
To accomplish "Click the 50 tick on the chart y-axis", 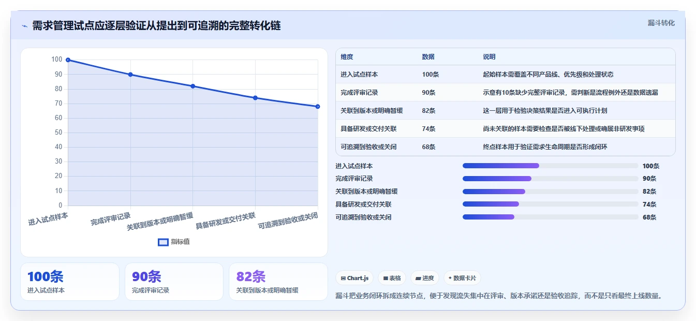I will (x=58, y=133).
